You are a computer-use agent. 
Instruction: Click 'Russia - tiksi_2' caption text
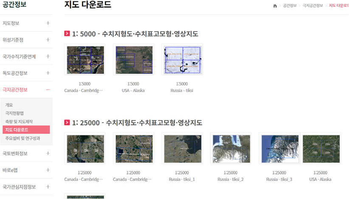[x=231, y=179]
